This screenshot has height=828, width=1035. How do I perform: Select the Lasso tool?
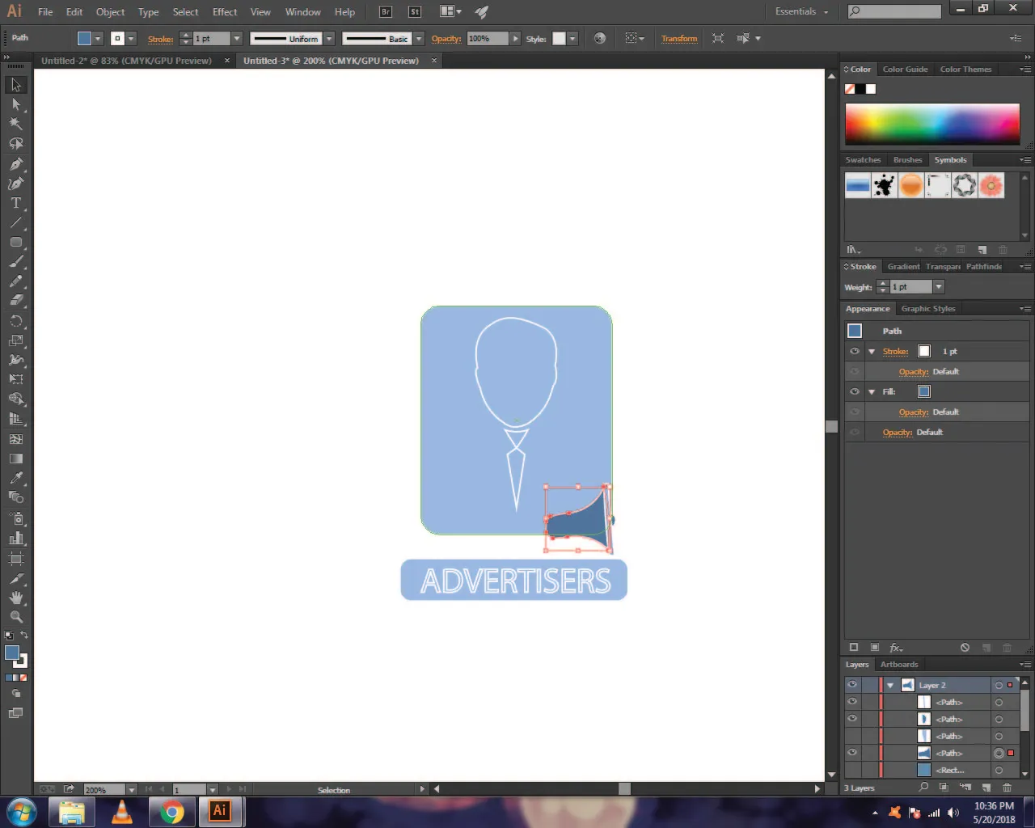click(x=16, y=143)
